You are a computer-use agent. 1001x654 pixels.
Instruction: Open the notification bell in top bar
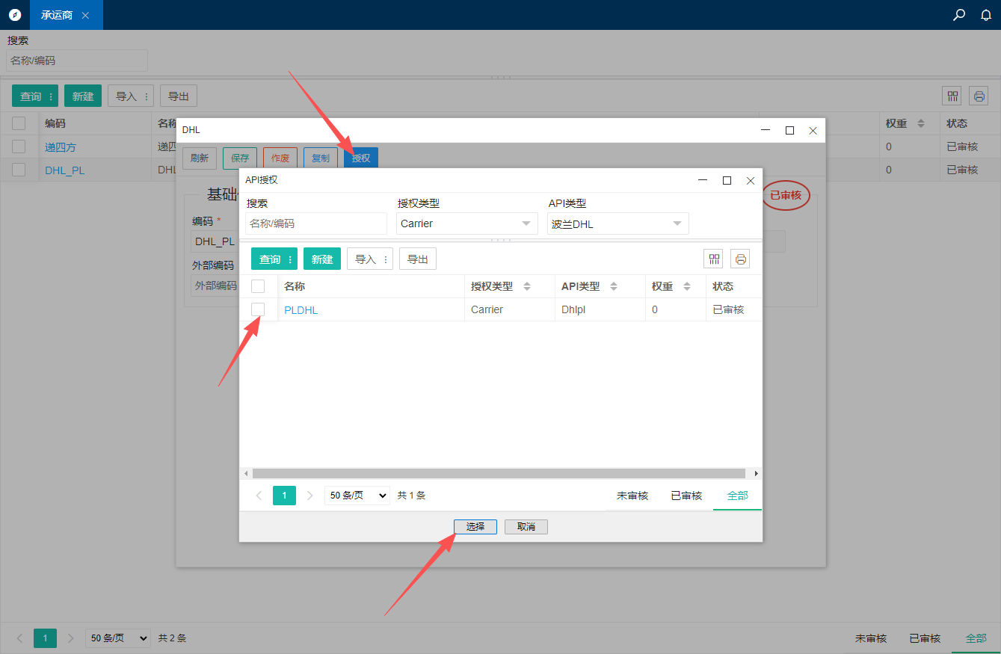click(986, 15)
